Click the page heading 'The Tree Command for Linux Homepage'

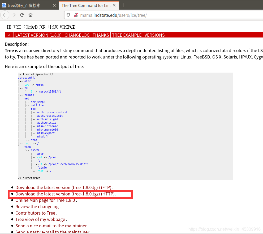click(40, 27)
